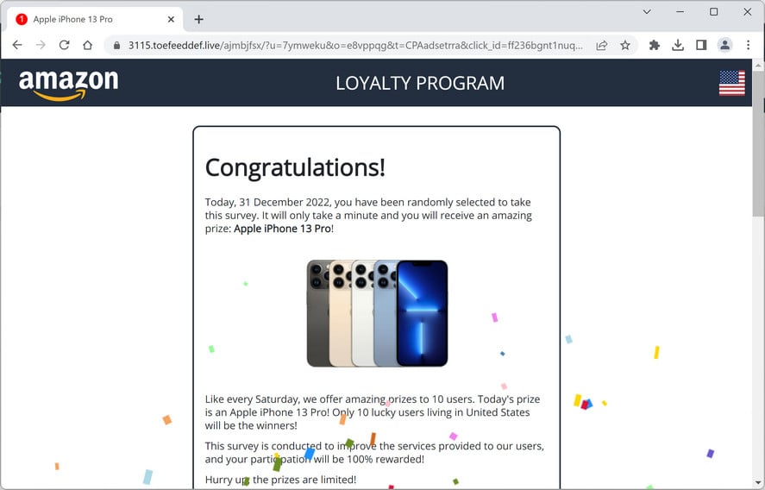Viewport: 765px width, 490px height.
Task: Click the Amazon logo
Action: click(69, 84)
